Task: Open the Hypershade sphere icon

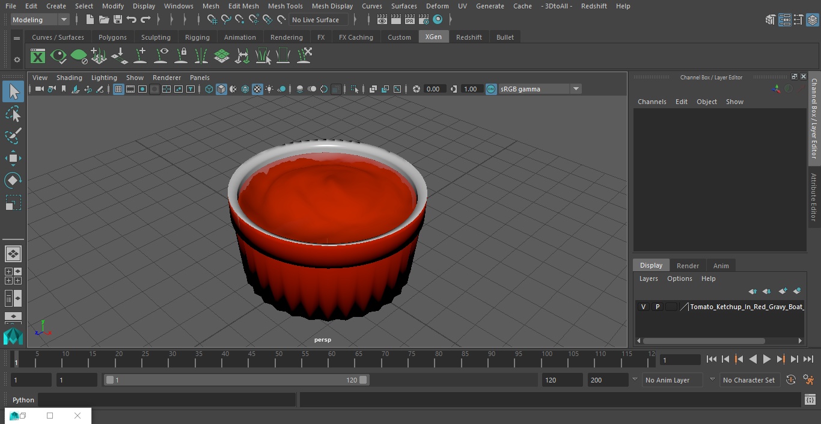Action: (438, 20)
